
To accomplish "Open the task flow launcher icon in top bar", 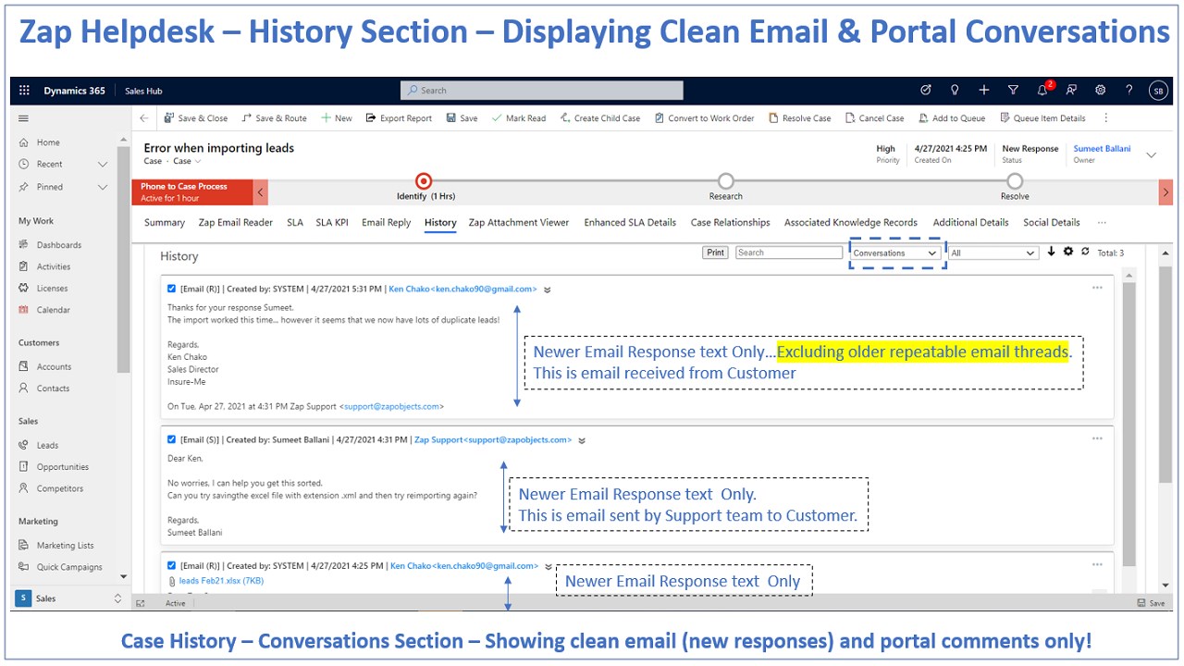I will click(x=926, y=91).
